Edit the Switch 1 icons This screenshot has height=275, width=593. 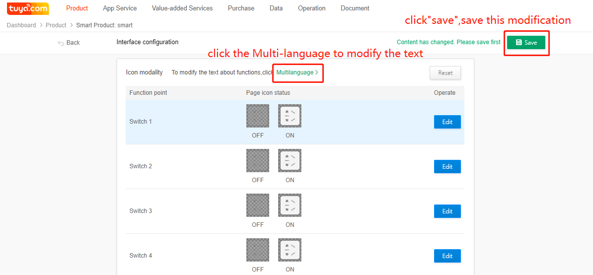coord(447,122)
